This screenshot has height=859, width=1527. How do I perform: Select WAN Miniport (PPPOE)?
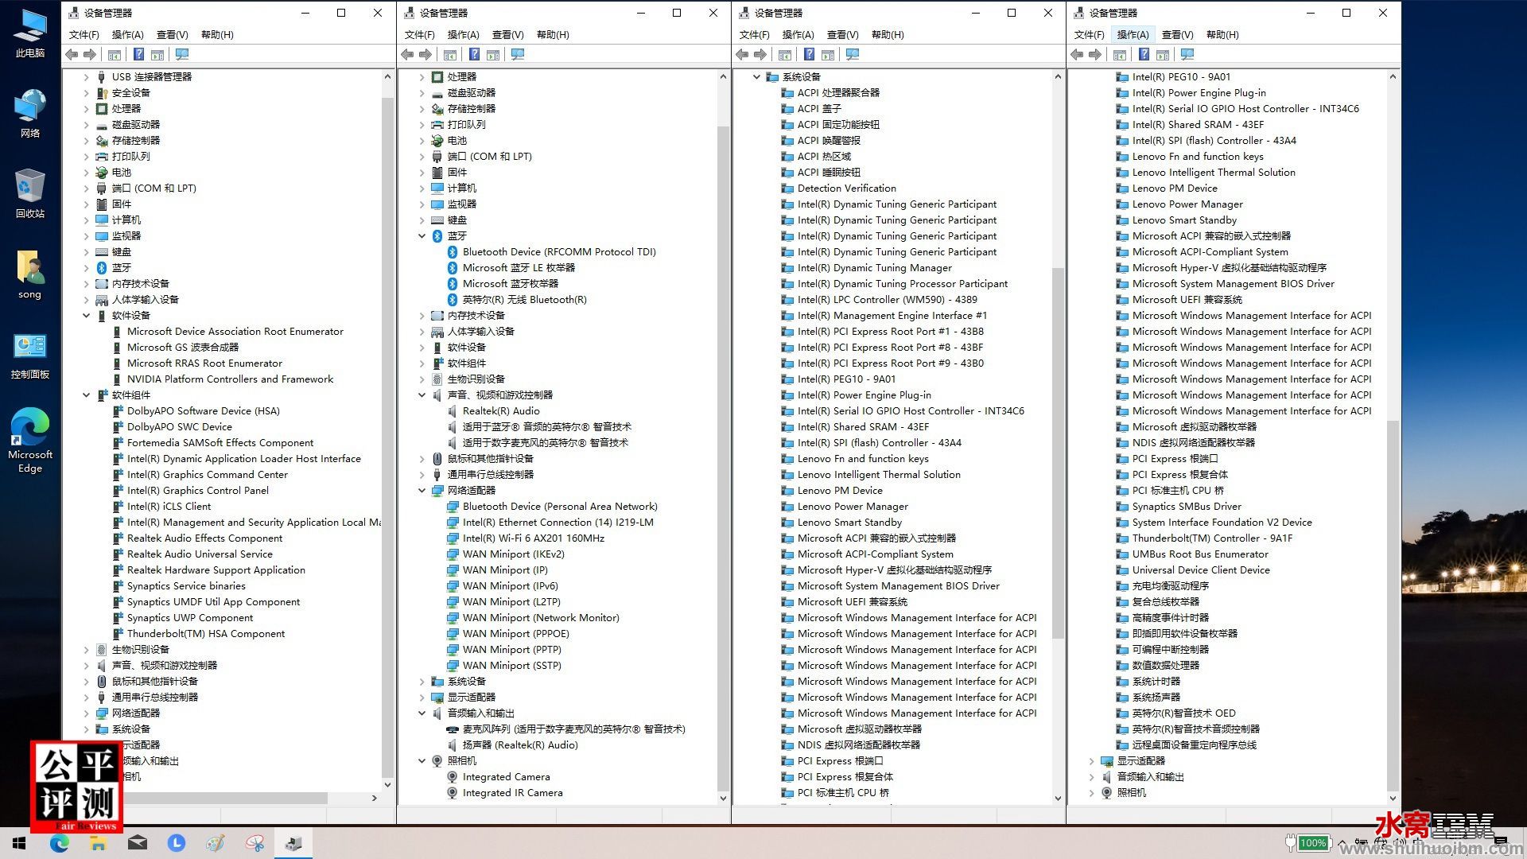[x=515, y=634]
